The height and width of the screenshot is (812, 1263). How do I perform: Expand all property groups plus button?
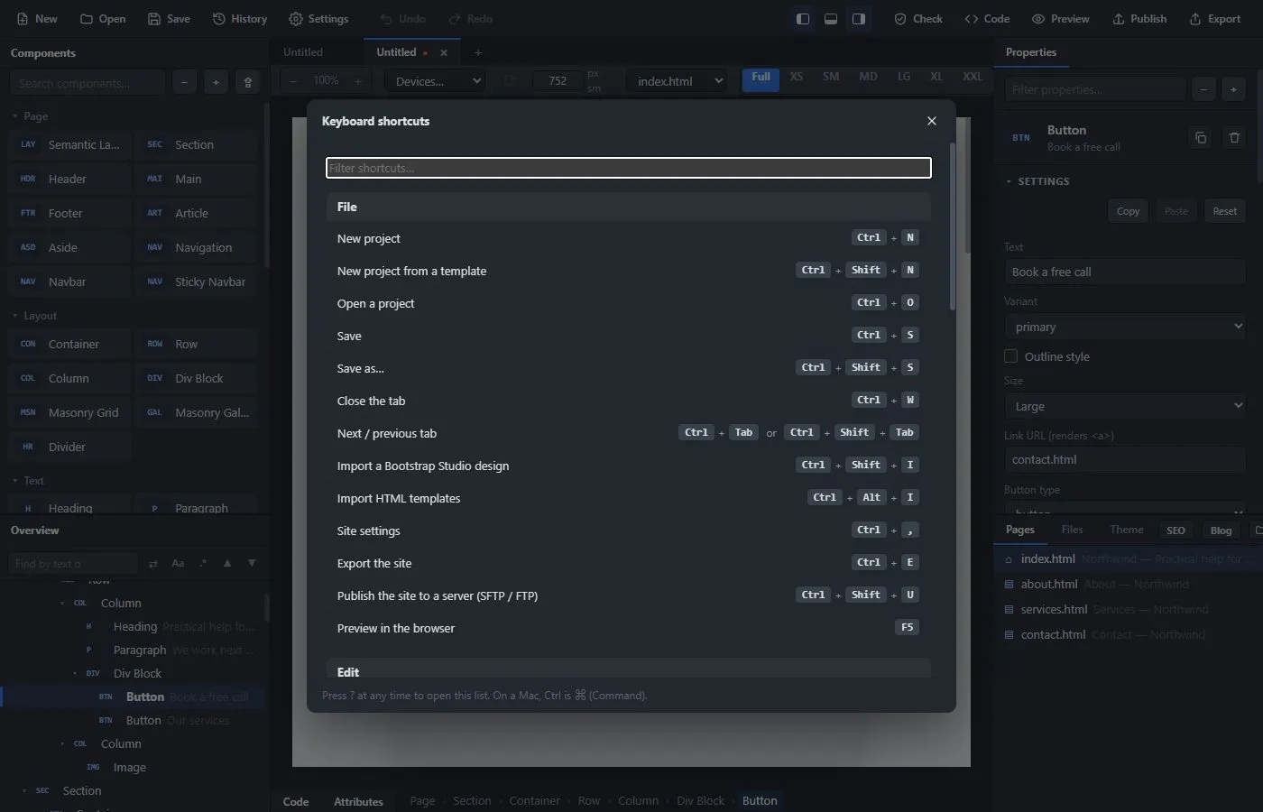(1234, 89)
